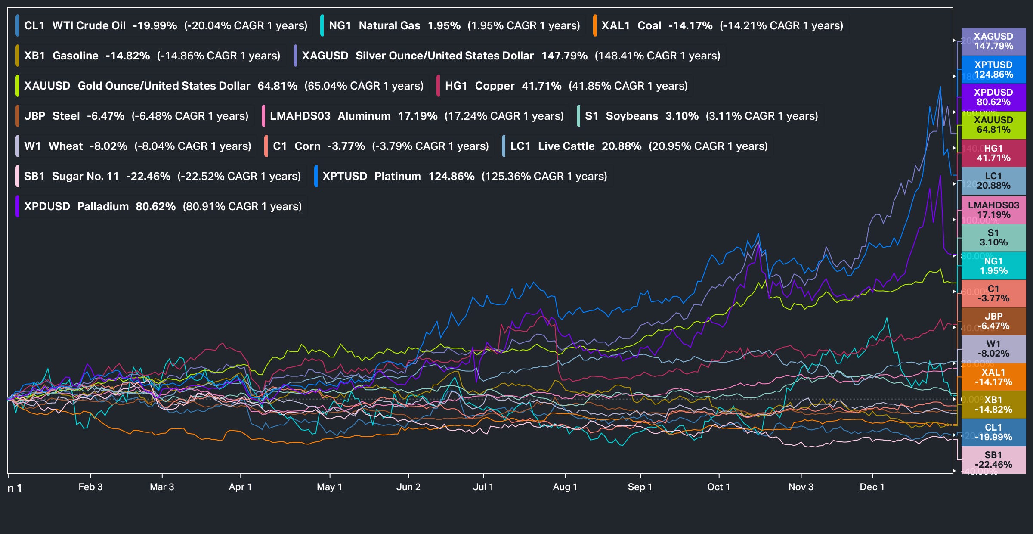Screen dimensions: 1033x534
Task: Select the Apr 1 time axis label
Action: tap(240, 487)
